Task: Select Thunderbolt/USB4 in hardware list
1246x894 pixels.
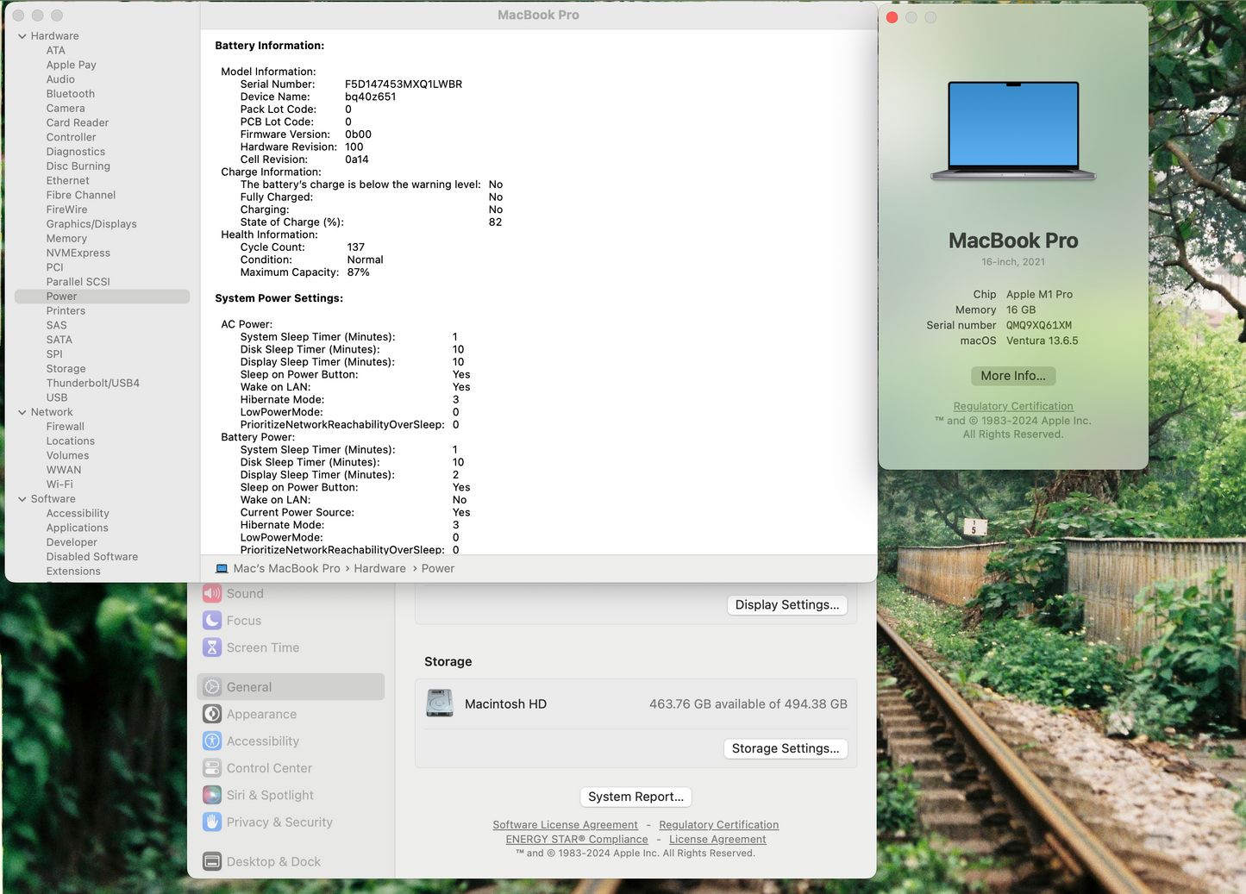Action: pos(92,383)
